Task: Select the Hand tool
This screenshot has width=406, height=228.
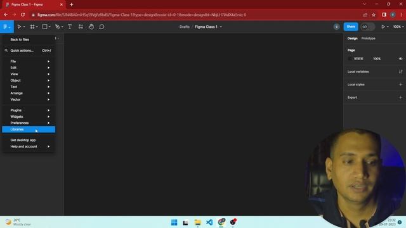Action: [x=91, y=27]
